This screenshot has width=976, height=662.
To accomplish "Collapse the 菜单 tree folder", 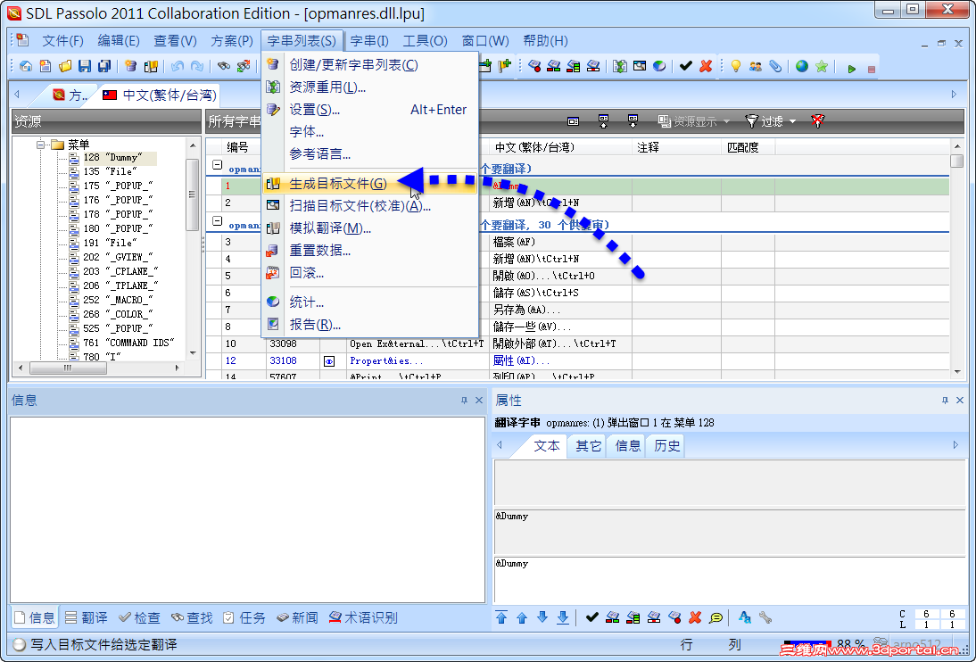I will click(40, 145).
